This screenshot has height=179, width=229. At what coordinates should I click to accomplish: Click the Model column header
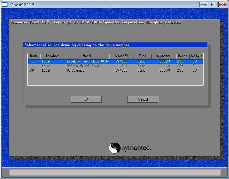pyautogui.click(x=87, y=56)
